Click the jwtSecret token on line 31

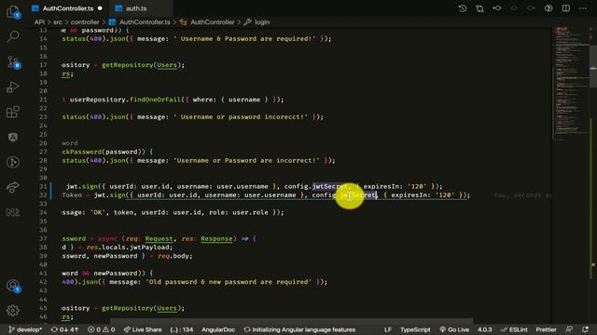pos(329,186)
